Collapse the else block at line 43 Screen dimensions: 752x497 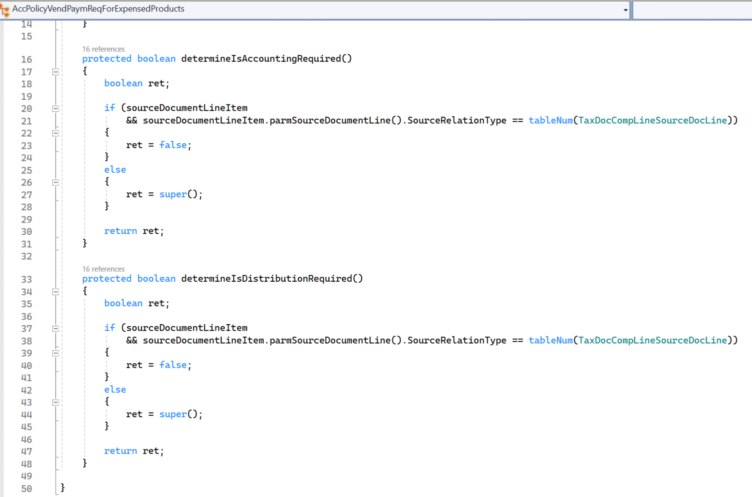(x=55, y=402)
